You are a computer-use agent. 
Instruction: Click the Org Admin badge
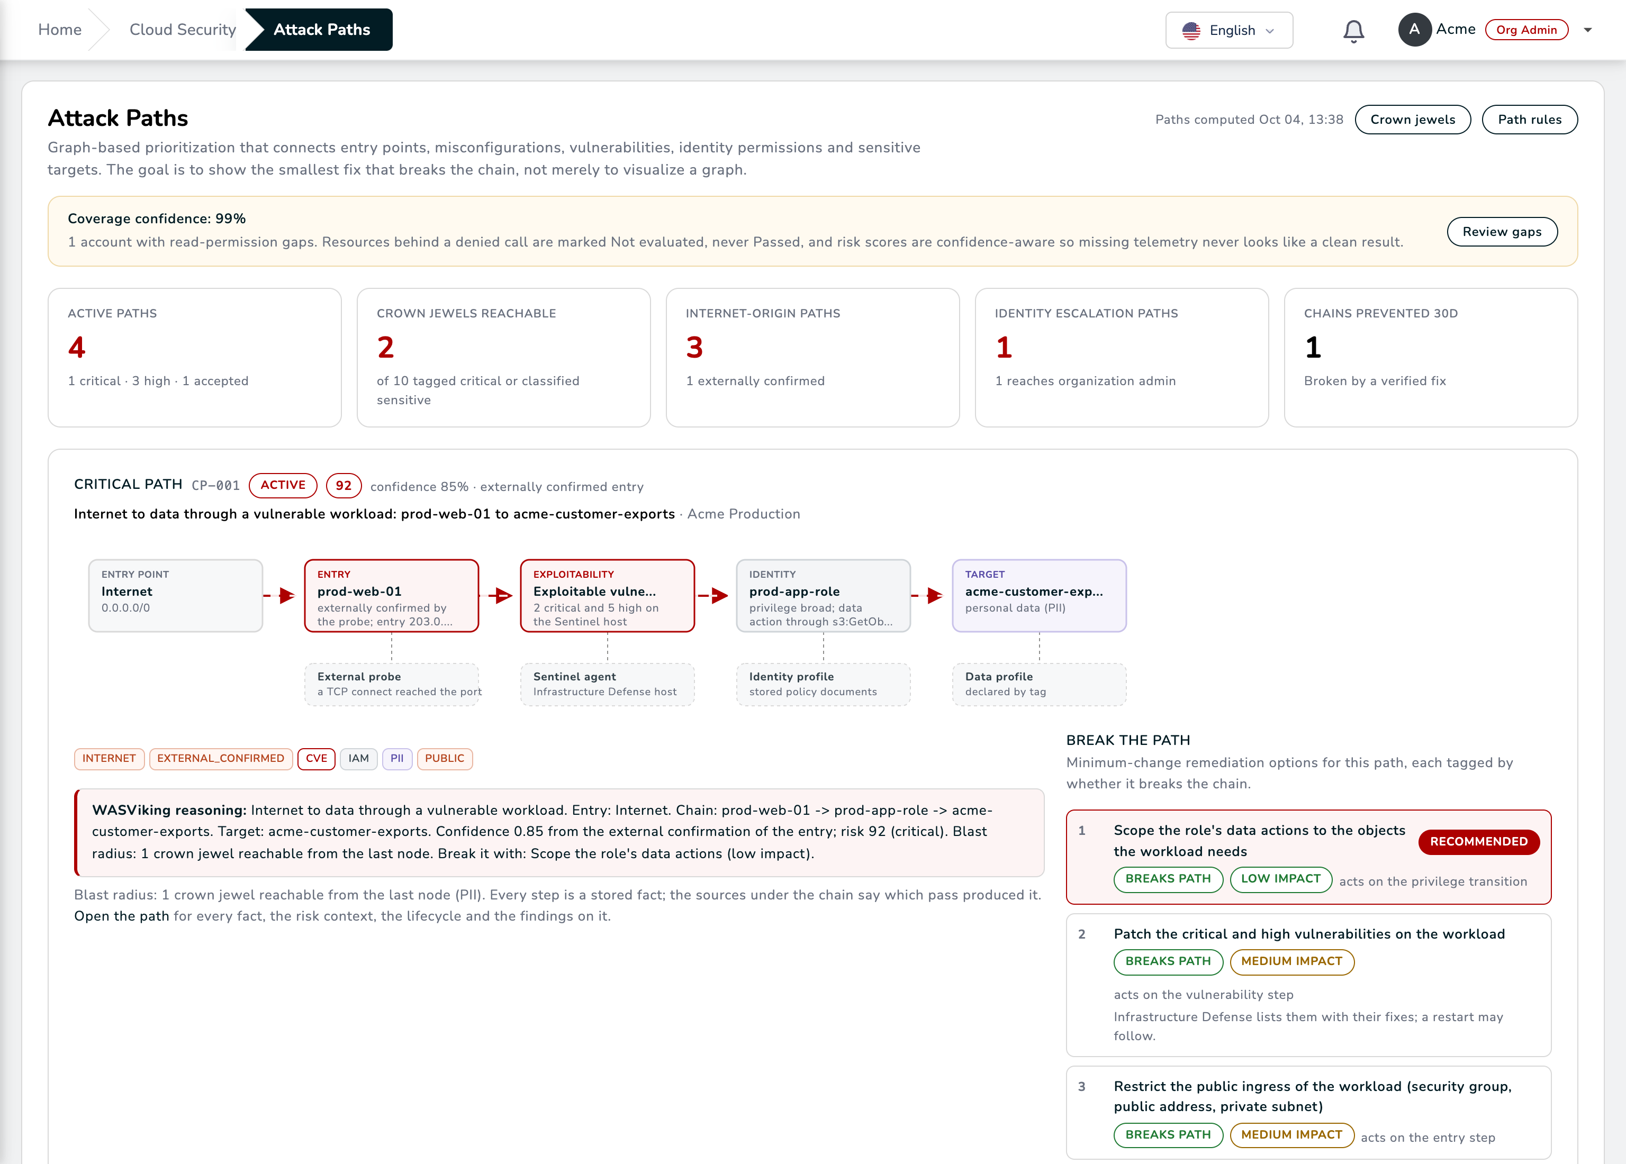[1526, 30]
